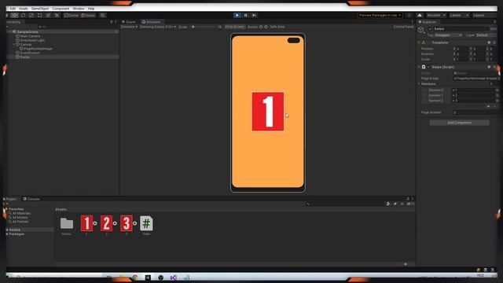Select the Transform tool in the toolbar
This screenshot has width=503, height=283.
[x=48, y=15]
